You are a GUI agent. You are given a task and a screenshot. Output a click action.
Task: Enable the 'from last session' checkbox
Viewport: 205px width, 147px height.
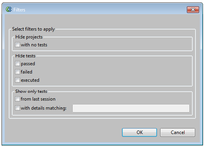pos(17,99)
